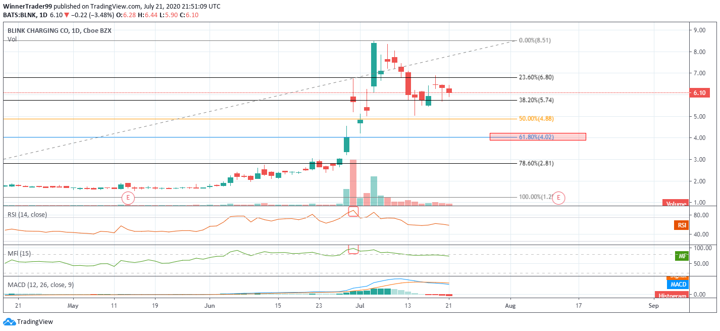The image size is (720, 331).
Task: Click the Vol legend label
Action: (x=12, y=39)
